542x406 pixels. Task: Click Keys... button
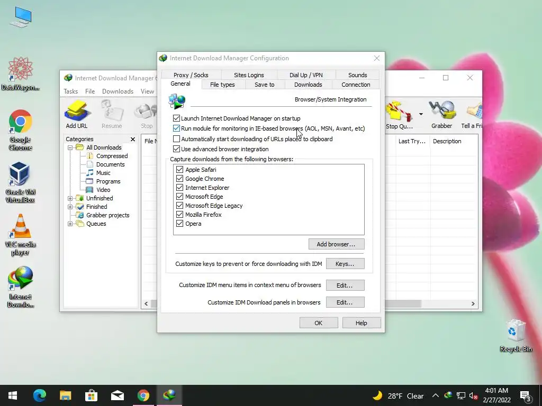click(x=345, y=264)
